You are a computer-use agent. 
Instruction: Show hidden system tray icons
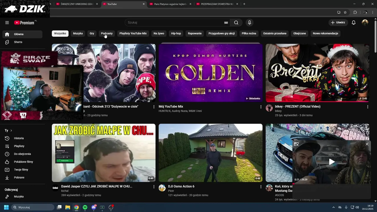point(333,207)
